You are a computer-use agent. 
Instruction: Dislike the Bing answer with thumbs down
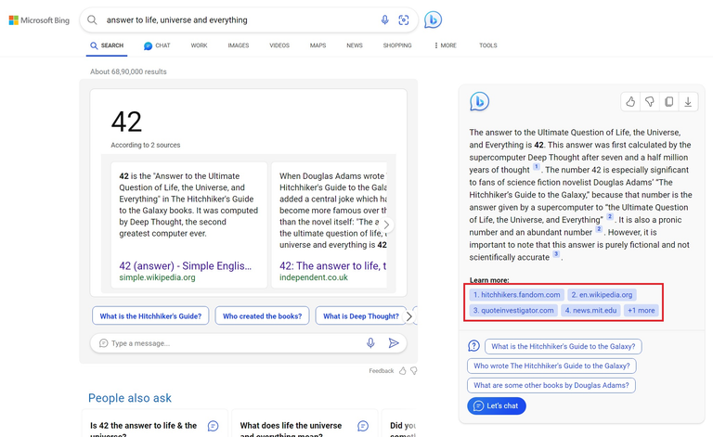click(649, 102)
